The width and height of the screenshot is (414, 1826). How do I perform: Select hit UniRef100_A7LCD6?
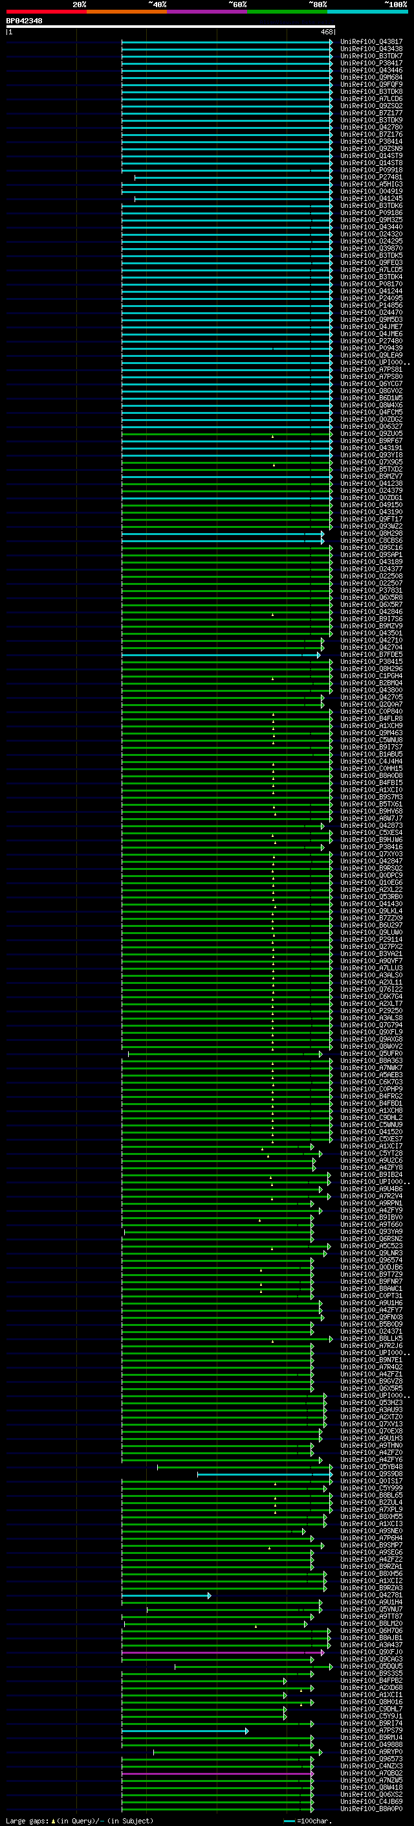pos(371,98)
